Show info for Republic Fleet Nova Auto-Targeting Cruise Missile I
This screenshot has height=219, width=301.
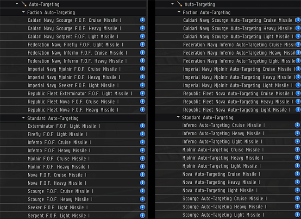pos(298,93)
